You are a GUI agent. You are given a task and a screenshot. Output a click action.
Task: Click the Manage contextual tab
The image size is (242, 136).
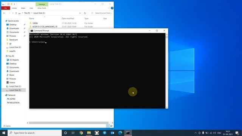42,4
